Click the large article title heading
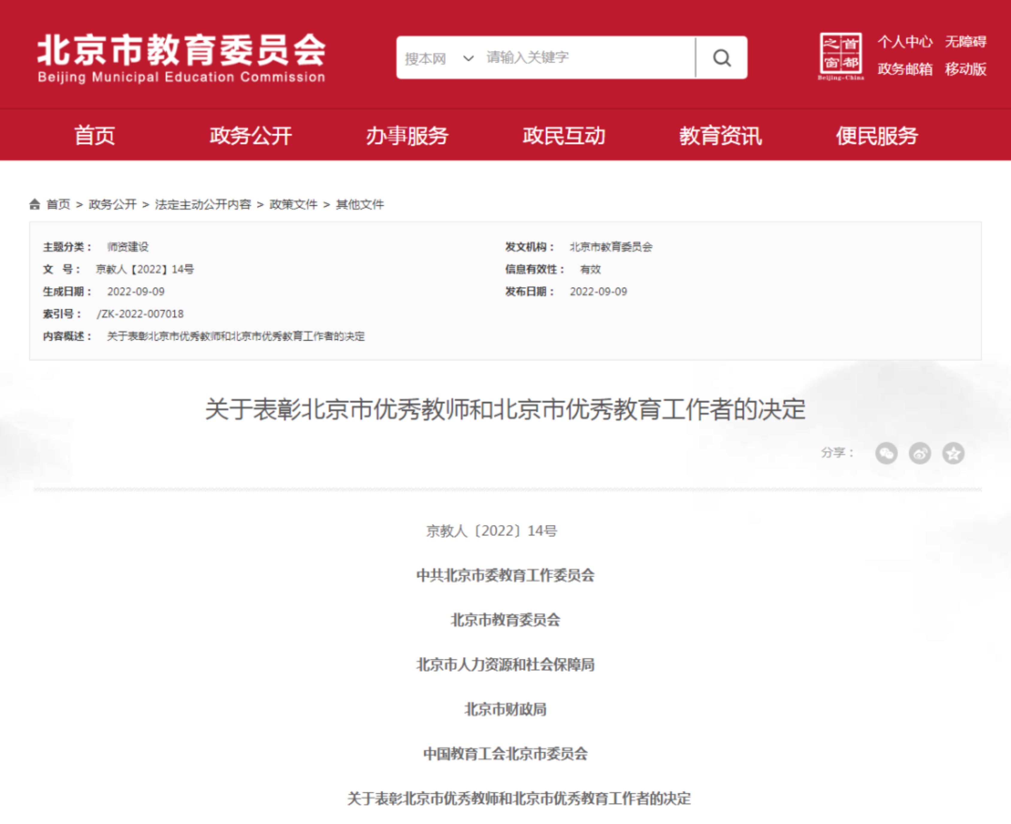This screenshot has width=1011, height=824. (505, 409)
